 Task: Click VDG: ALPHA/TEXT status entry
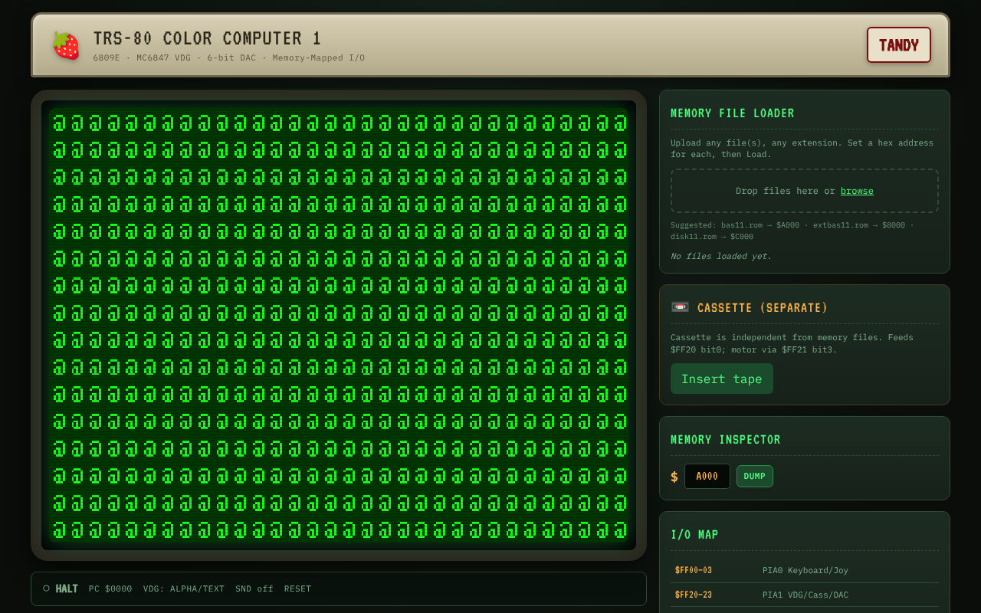point(184,588)
